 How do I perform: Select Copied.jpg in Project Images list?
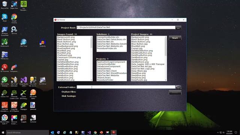point(137,48)
